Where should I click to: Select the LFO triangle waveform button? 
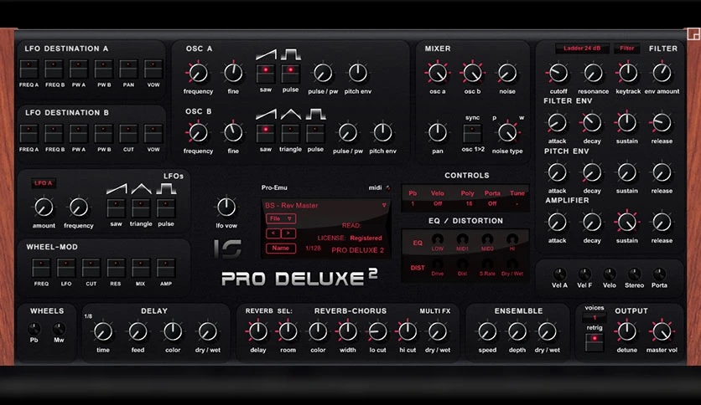[141, 208]
